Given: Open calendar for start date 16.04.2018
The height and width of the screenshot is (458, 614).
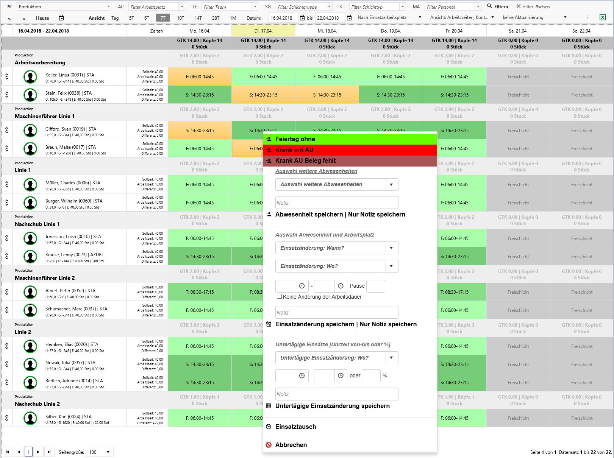Looking at the screenshot, I should (302, 18).
